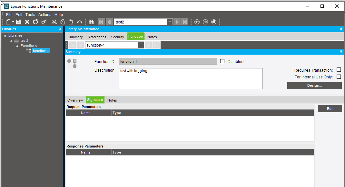Select the test2 library tree item
345x187 pixels.
coord(25,40)
